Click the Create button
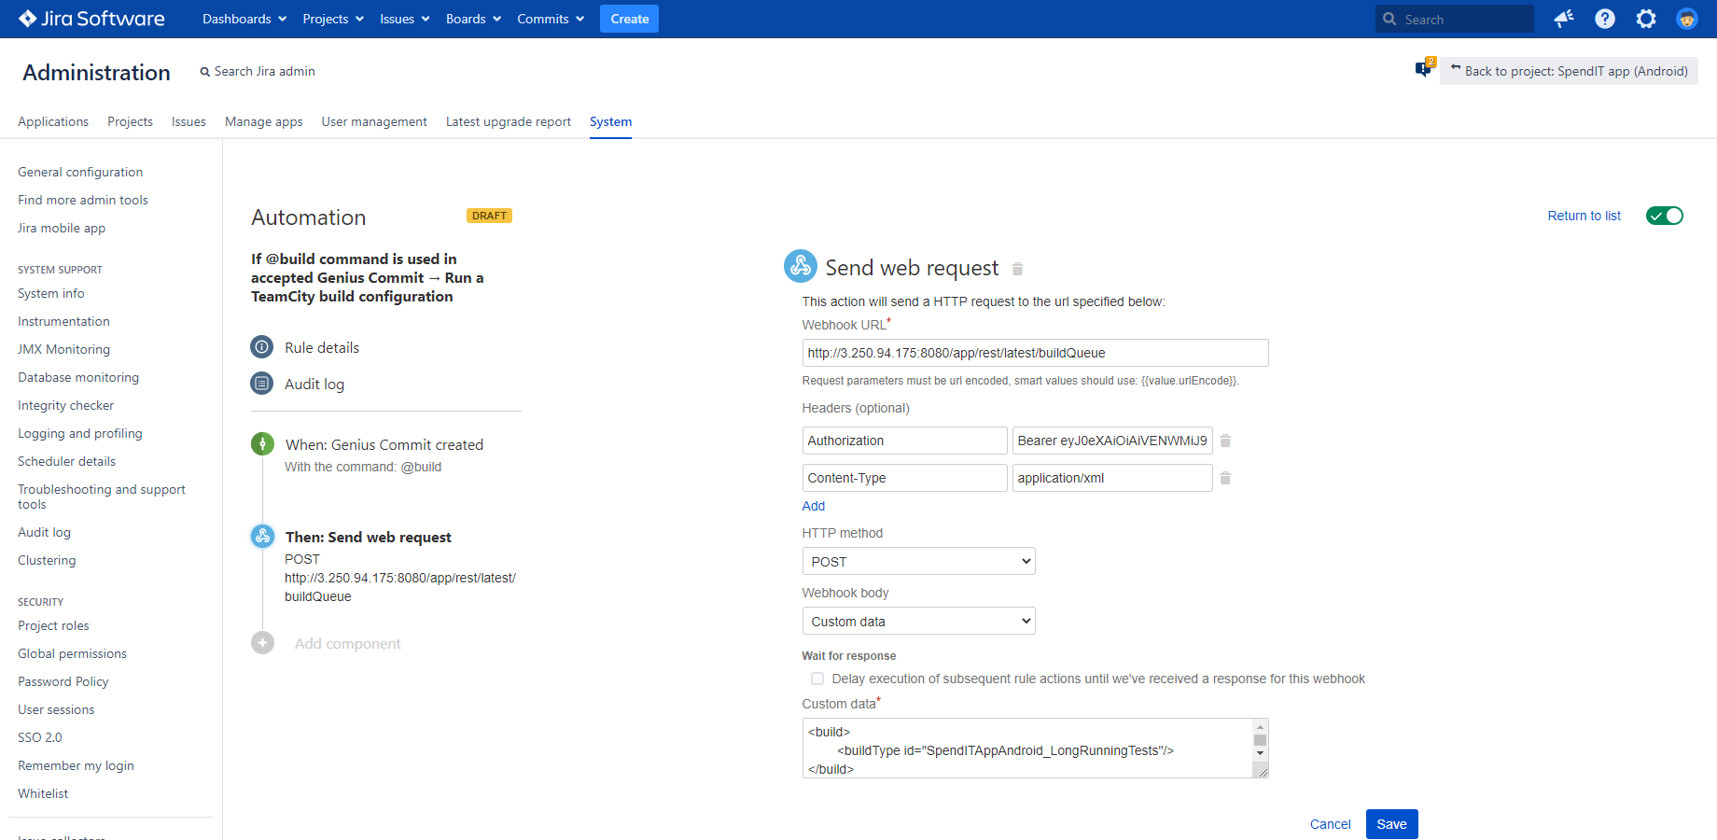Screen dimensions: 1717x840 (629, 19)
